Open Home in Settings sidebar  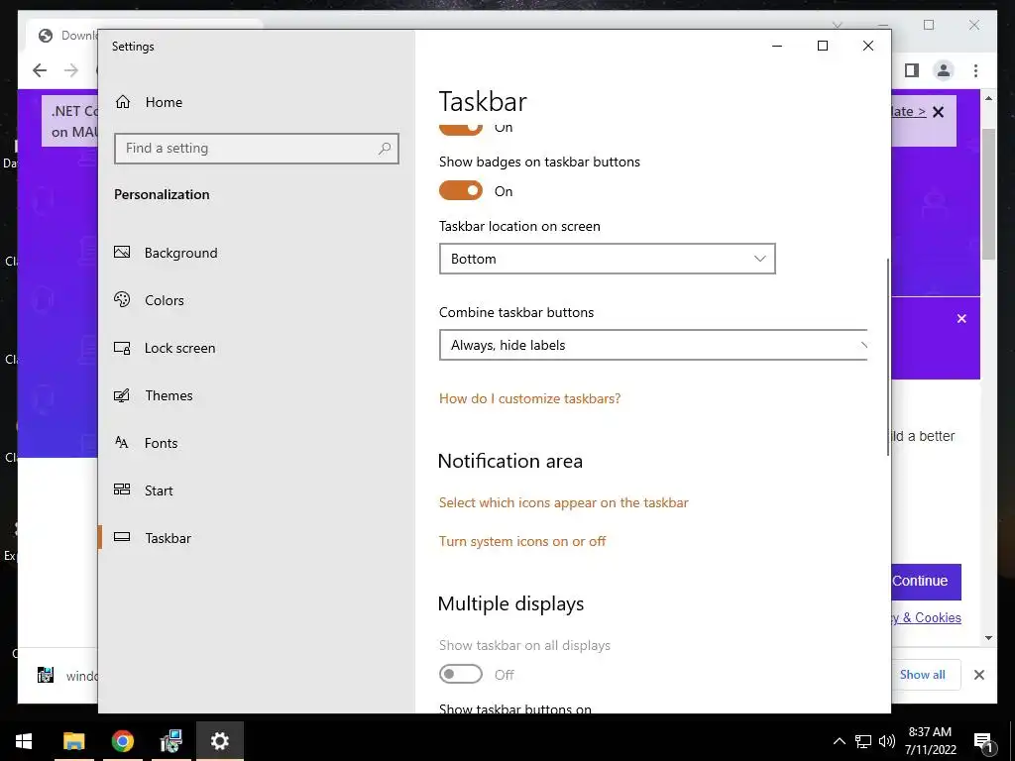point(149,102)
